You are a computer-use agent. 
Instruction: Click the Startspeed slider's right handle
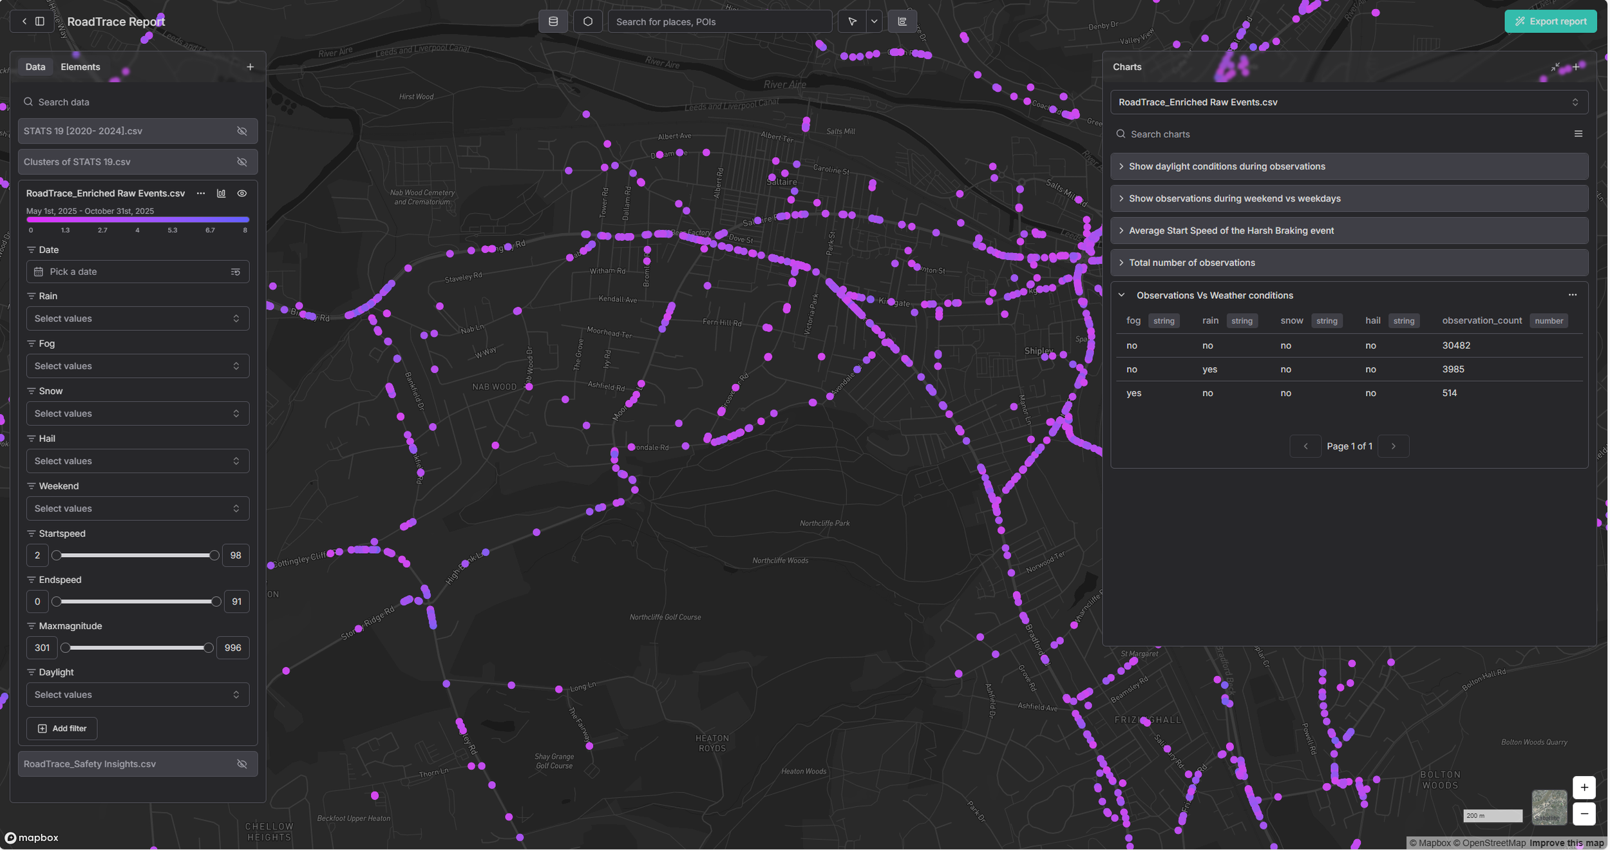(x=214, y=555)
